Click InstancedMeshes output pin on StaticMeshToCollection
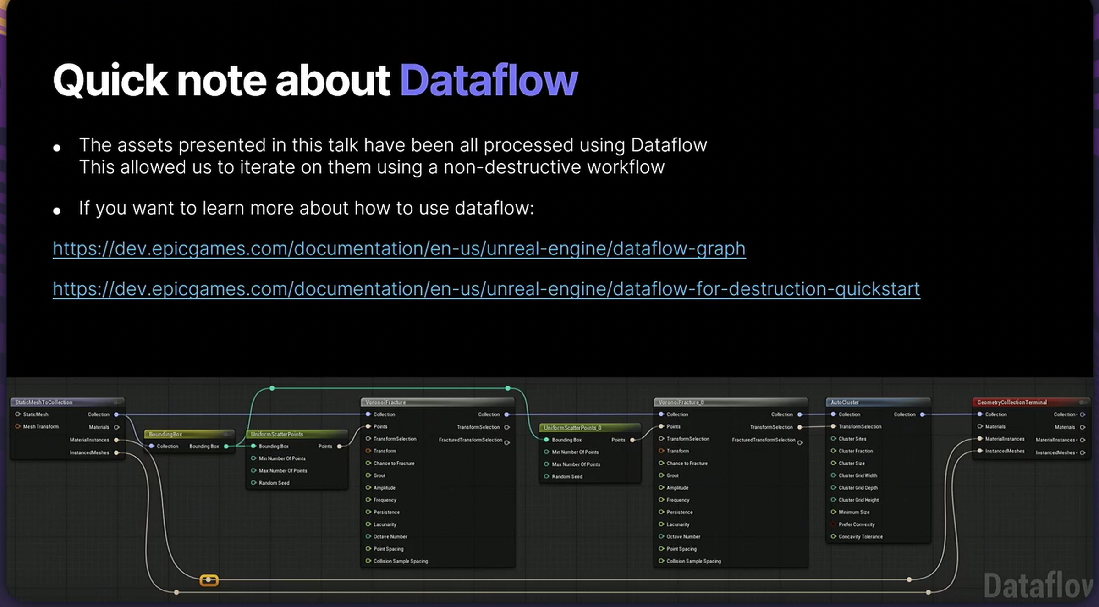This screenshot has height=607, width=1099. click(116, 452)
